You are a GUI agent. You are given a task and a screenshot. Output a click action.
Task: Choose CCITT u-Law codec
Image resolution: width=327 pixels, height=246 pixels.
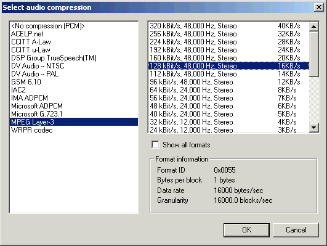(x=74, y=50)
